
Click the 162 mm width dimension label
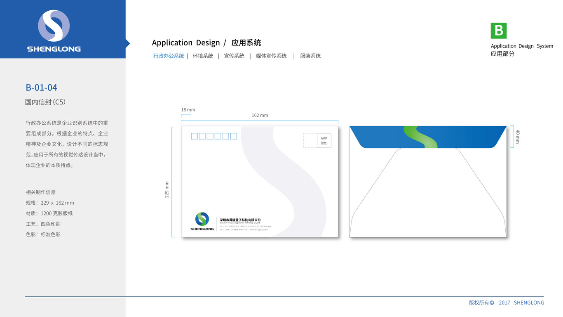(260, 115)
